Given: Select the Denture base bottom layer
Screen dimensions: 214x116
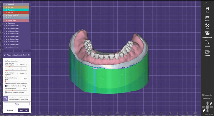Looking at the screenshot, I should point(16,18).
